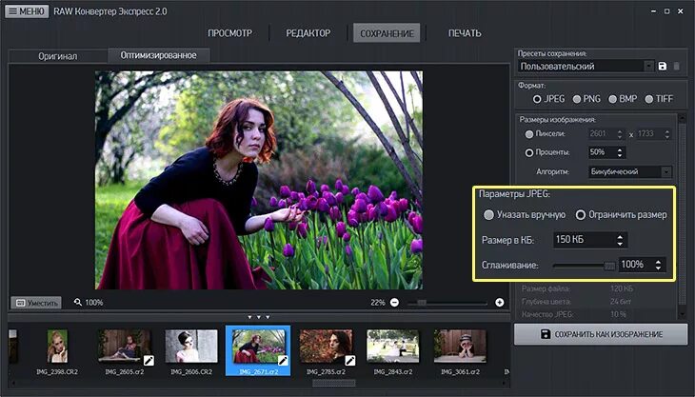The width and height of the screenshot is (695, 397).
Task: Click the Сглаживание 100% stepper arrows
Action: (658, 265)
